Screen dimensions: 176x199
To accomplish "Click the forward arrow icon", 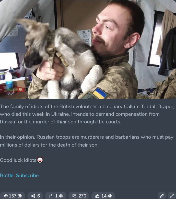I will click(51, 196).
